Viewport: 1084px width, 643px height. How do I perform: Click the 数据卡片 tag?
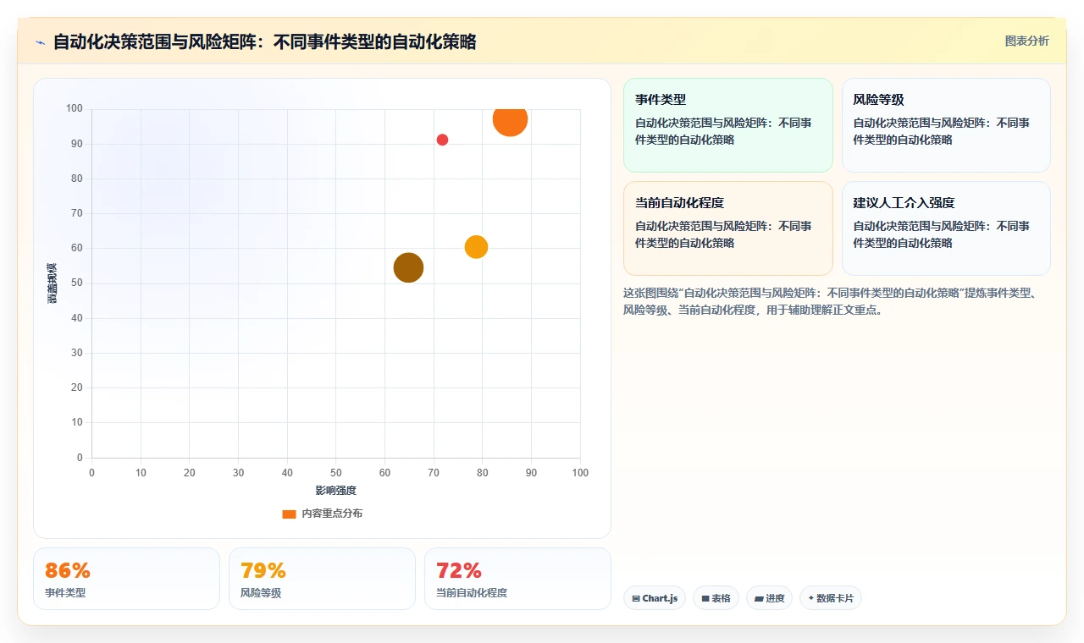click(x=830, y=598)
